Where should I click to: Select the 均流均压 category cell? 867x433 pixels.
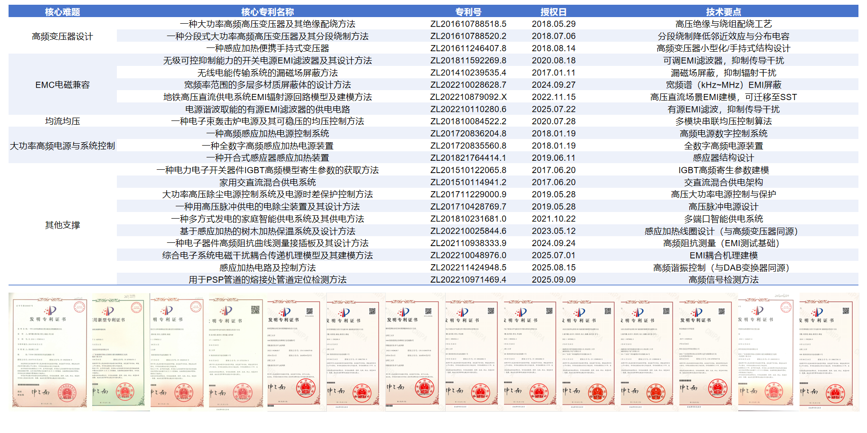click(x=62, y=121)
